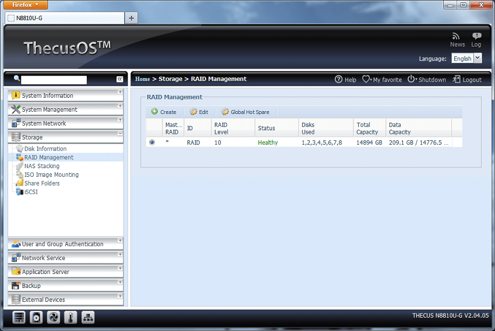Open Network Service menu label
Image resolution: width=495 pixels, height=331 pixels.
click(x=44, y=258)
